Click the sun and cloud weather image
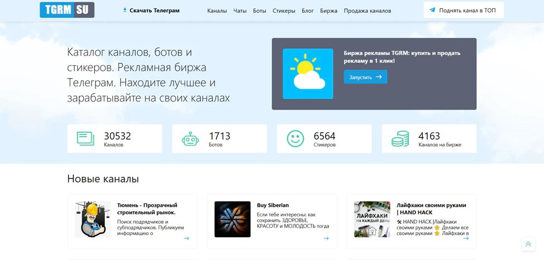 (x=308, y=74)
